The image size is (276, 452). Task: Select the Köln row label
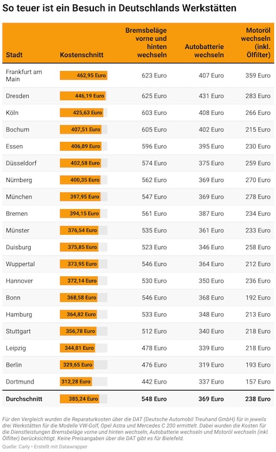(x=12, y=113)
